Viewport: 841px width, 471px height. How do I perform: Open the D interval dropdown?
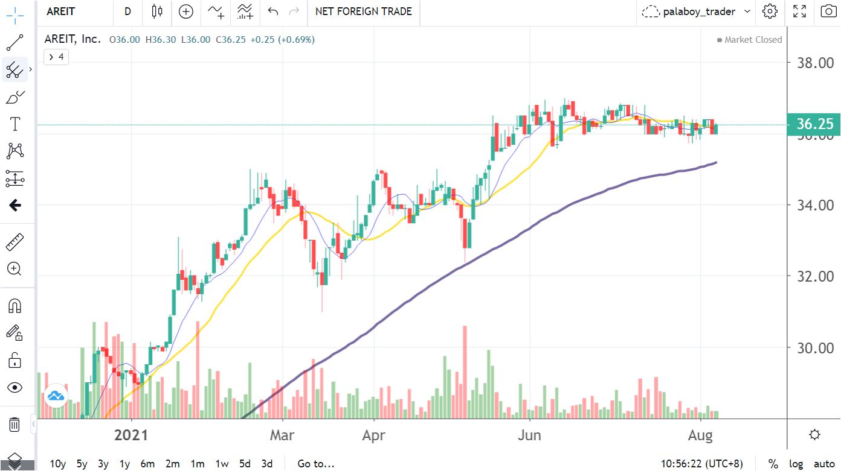pyautogui.click(x=127, y=11)
